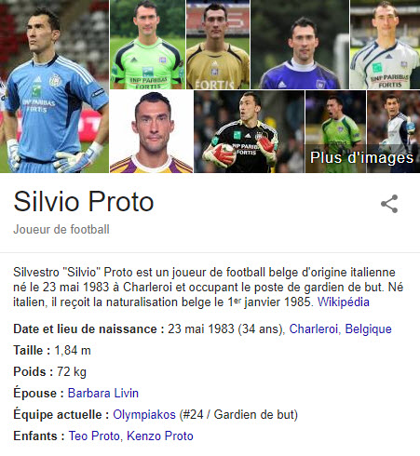Click the Date et lieu de naissance label
The image size is (420, 456).
click(x=88, y=329)
